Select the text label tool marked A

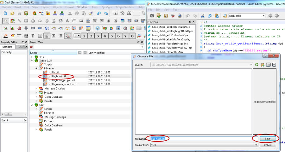(68, 21)
